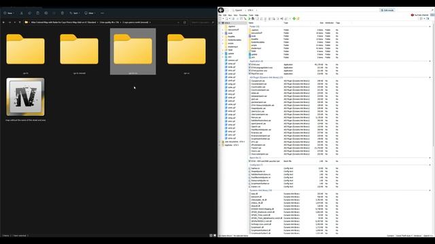435x244 pixels.
Task: Click the GTA V segment in OpenIV breadcrumb
Action: pos(250,10)
